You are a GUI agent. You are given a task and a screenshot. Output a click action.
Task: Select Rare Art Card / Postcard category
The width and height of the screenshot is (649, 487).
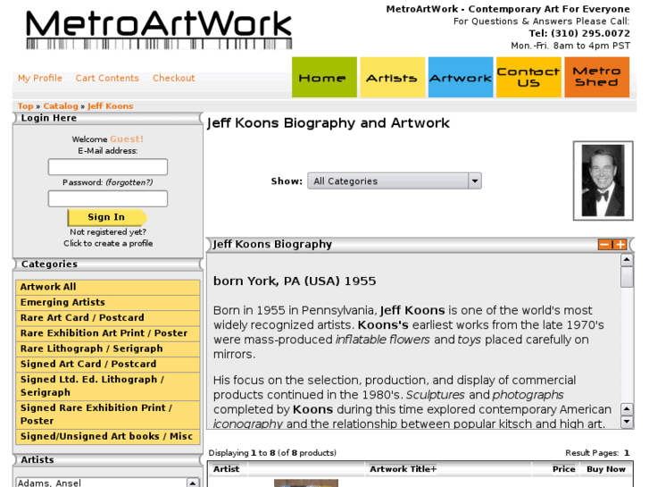[108, 317]
